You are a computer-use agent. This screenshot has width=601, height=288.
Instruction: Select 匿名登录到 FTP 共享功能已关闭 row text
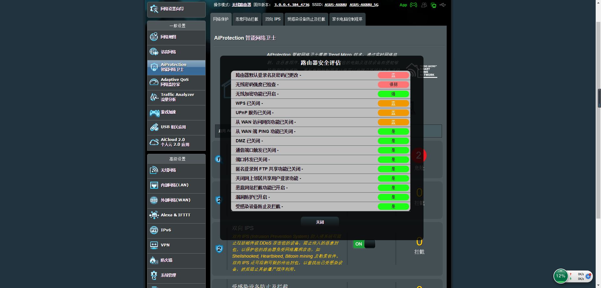(x=269, y=169)
